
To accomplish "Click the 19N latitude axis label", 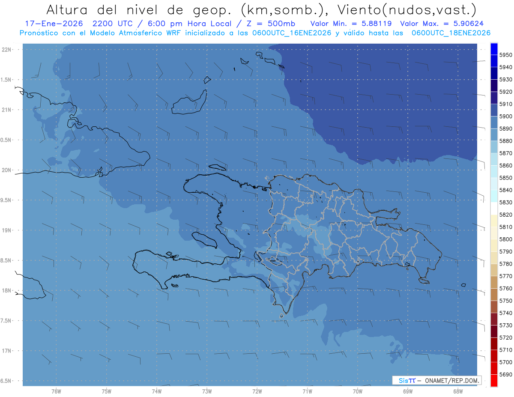I will (x=7, y=230).
